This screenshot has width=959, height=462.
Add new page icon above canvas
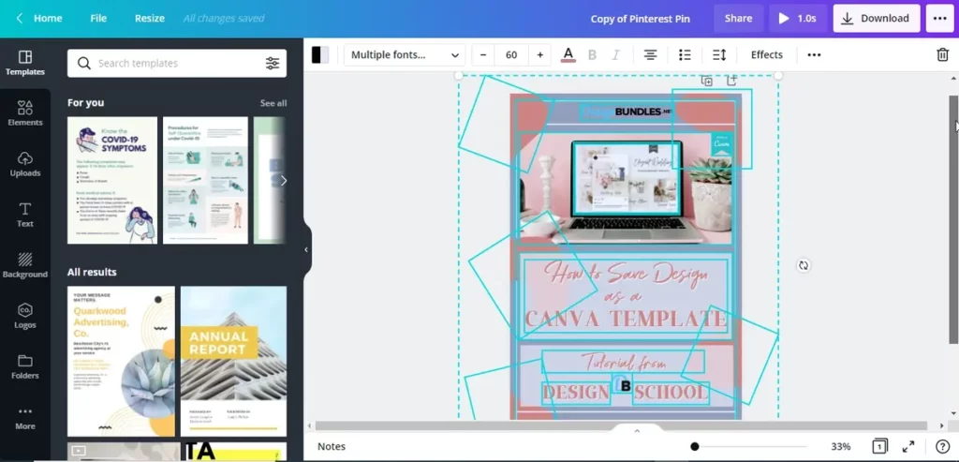coord(731,81)
